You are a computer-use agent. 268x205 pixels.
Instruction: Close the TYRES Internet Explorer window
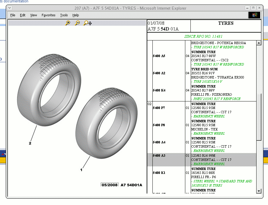pyautogui.click(x=259, y=8)
